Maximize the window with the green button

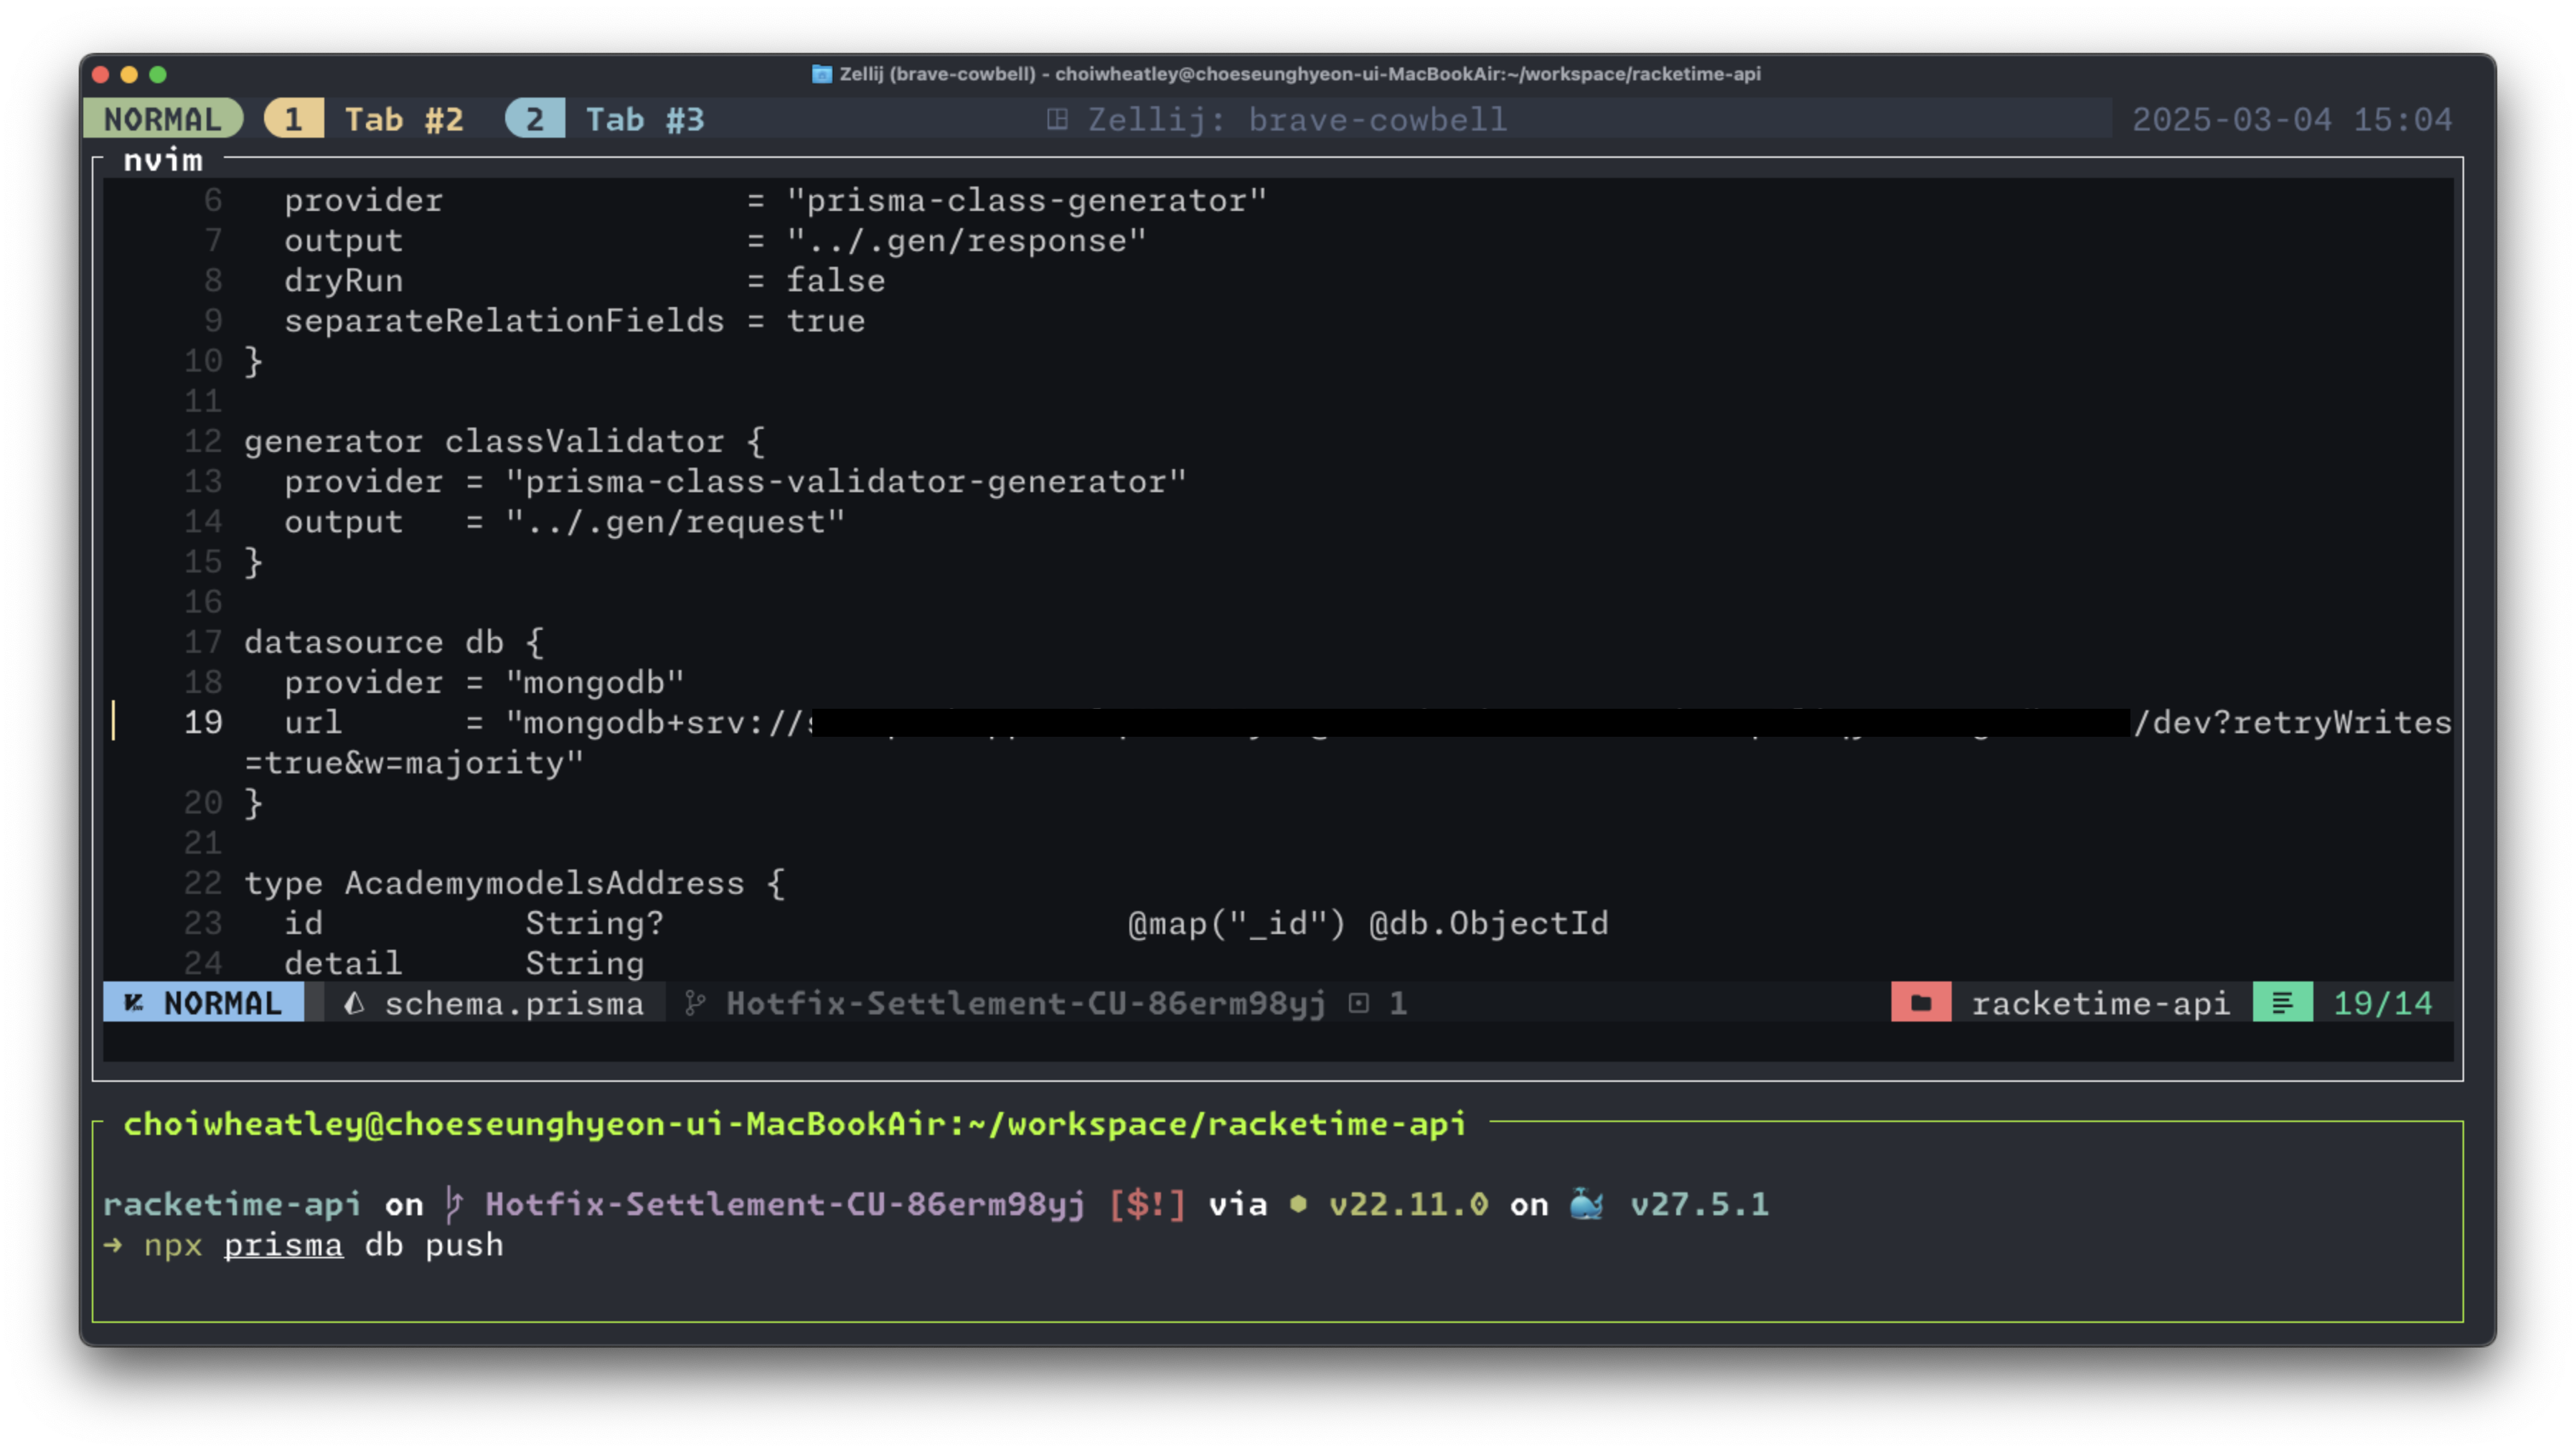pyautogui.click(x=158, y=74)
